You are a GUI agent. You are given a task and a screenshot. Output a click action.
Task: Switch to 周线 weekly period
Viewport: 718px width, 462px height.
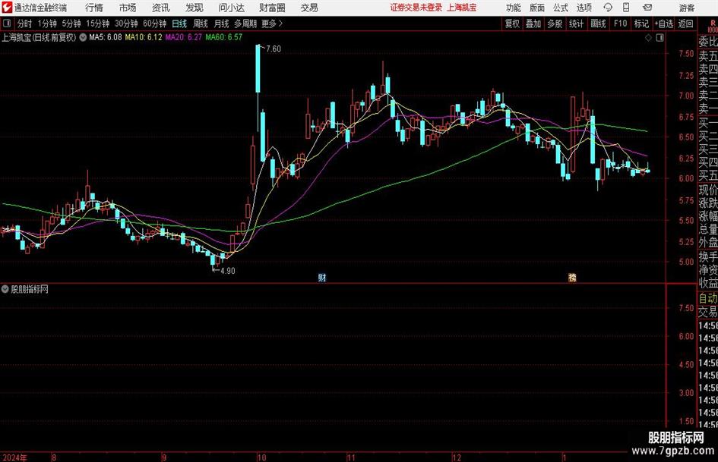(201, 24)
